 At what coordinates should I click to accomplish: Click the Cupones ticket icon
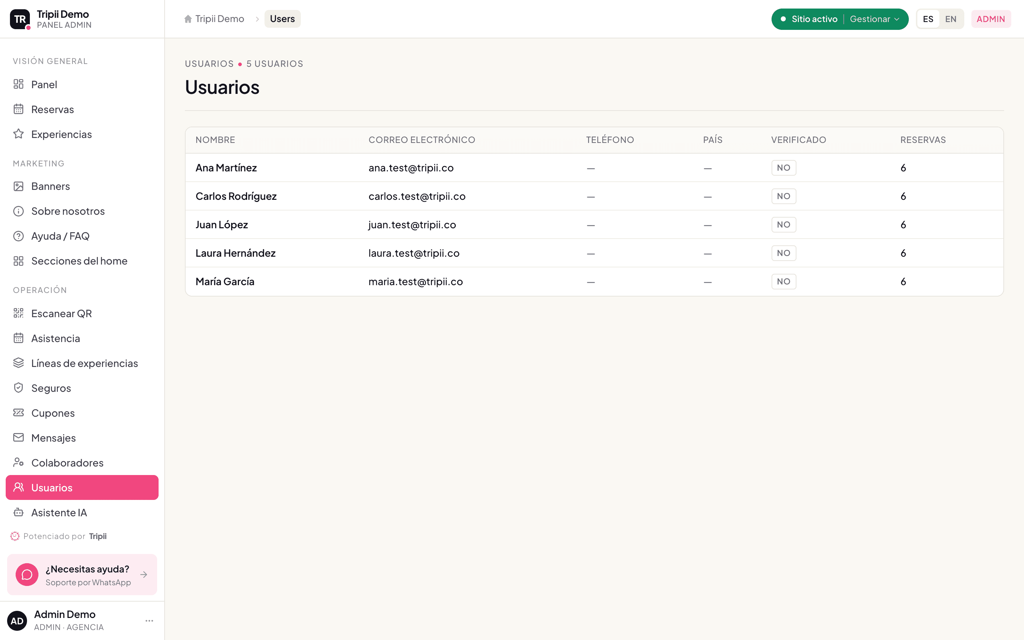pyautogui.click(x=18, y=413)
